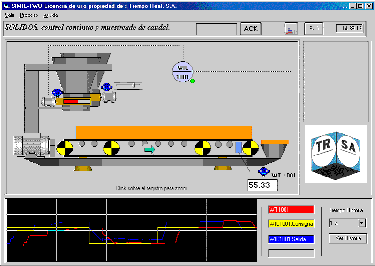Image resolution: width=375 pixels, height=266 pixels.
Task: Close the SIMIL-TWO window
Action: [369, 6]
